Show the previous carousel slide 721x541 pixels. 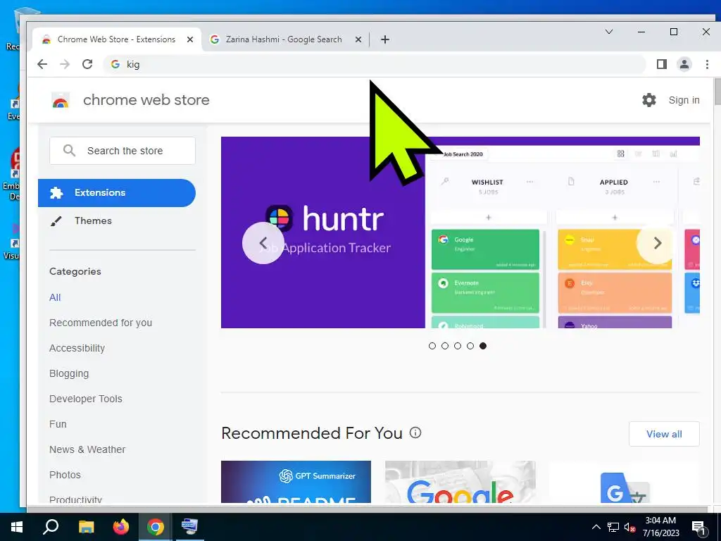click(x=263, y=243)
